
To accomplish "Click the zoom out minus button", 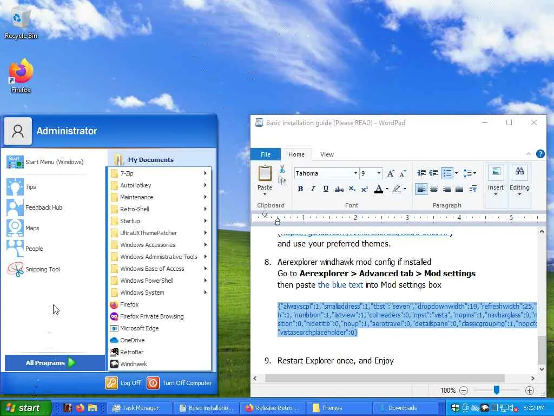I will pyautogui.click(x=464, y=391).
